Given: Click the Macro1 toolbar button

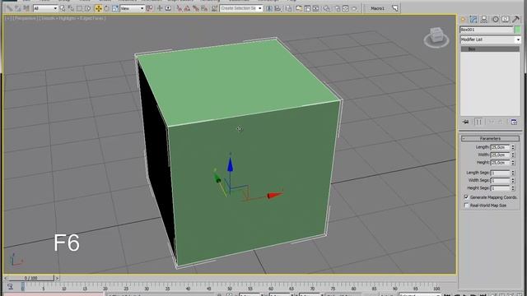Looking at the screenshot, I should (378, 8).
